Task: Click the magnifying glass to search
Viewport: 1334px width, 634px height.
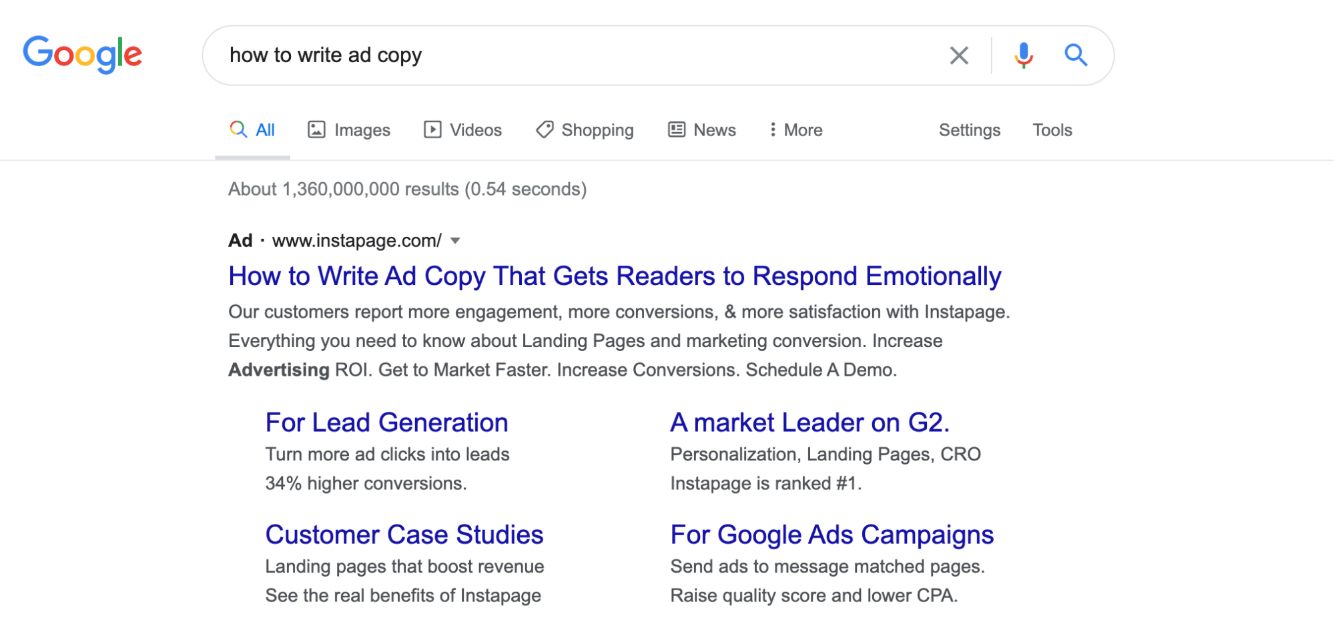Action: pos(1076,55)
